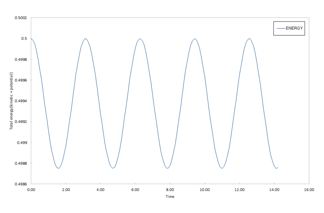324x213 pixels.
Task: Click the 0.4998 y-axis label
Action: 21,60
